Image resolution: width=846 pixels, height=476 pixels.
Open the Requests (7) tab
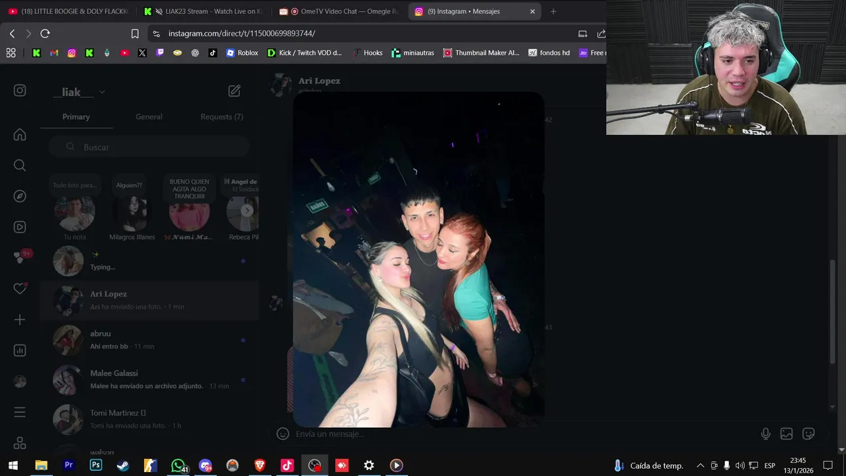coord(221,116)
